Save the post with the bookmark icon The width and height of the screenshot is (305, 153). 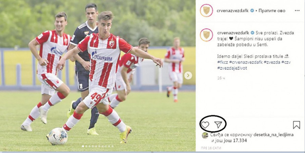point(297,125)
